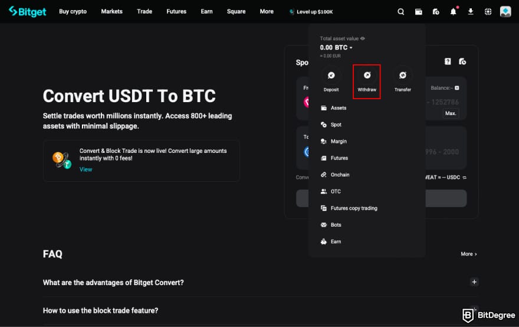Click the Transfer icon
This screenshot has height=327, width=519.
pos(402,75)
